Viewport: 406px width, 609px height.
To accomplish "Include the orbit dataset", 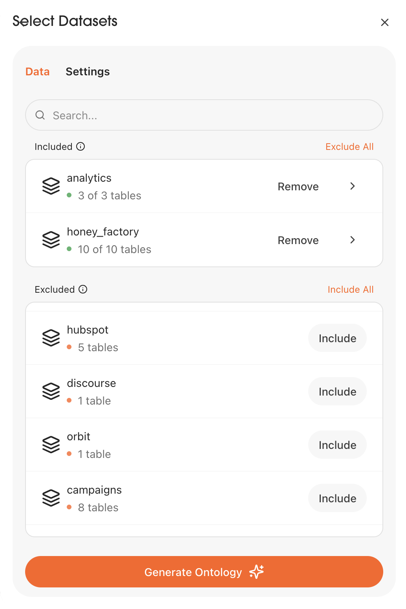I will tap(337, 445).
